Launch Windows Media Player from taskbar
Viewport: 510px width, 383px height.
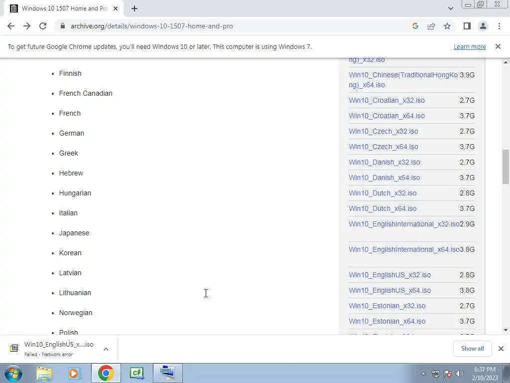pos(75,373)
